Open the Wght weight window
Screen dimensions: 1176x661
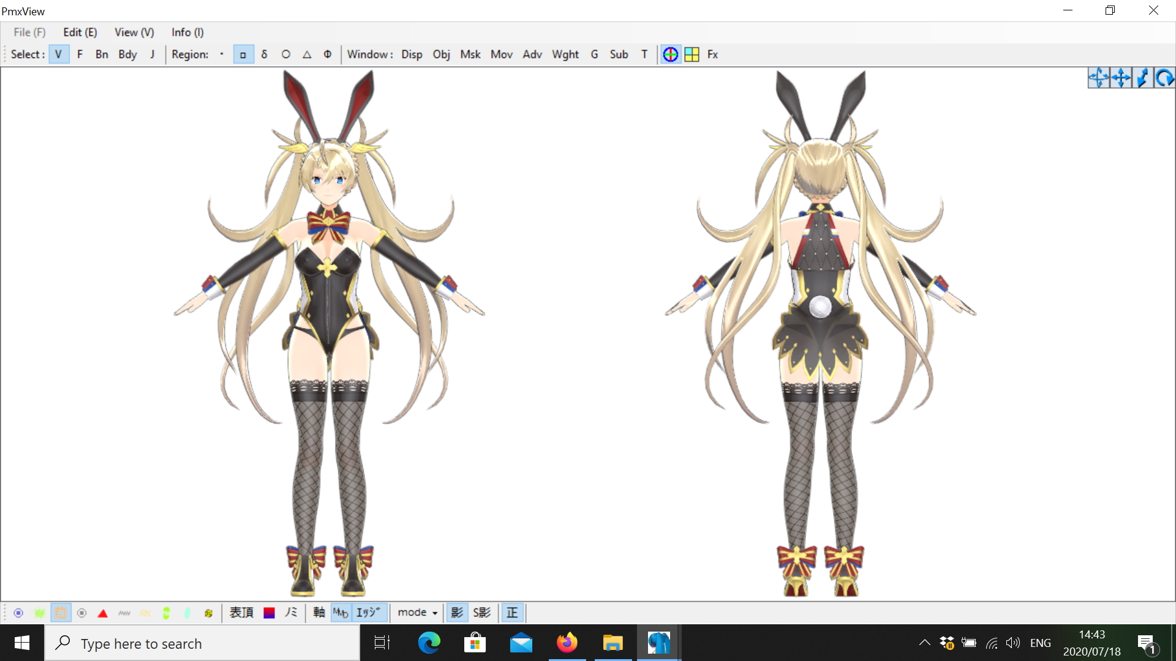[x=565, y=54]
